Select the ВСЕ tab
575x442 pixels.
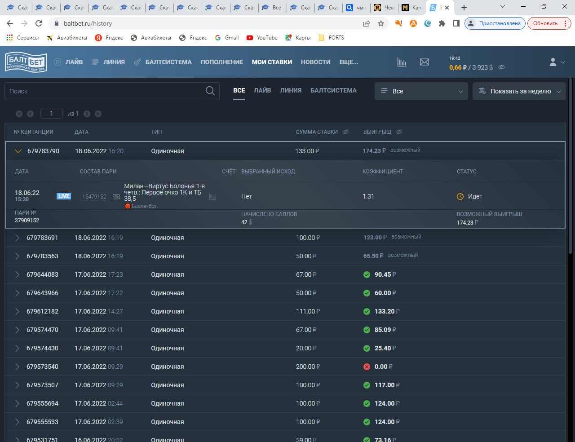tap(239, 90)
